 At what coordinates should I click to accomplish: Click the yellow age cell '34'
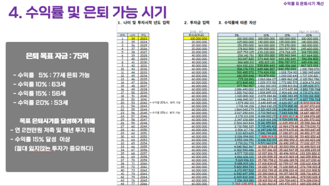[133, 38]
